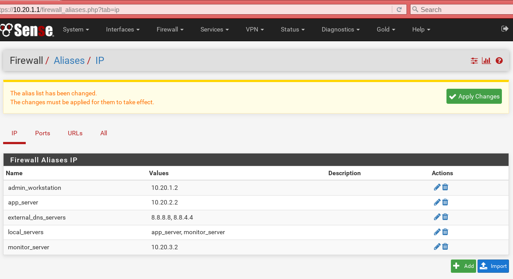Click the monitor_server name cell
Viewport: 513px width, 279px height.
click(28, 247)
